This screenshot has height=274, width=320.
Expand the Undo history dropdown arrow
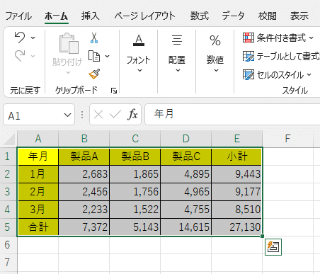[x=33, y=38]
